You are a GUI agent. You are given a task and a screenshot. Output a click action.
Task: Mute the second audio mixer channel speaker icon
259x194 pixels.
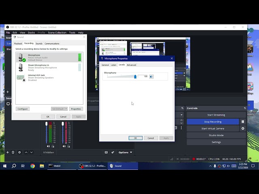tap(64, 146)
